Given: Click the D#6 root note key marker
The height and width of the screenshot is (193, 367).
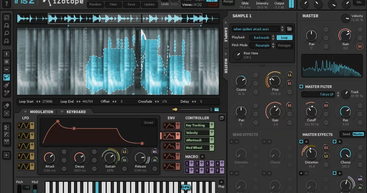Looking at the screenshot, I should coord(185,187).
